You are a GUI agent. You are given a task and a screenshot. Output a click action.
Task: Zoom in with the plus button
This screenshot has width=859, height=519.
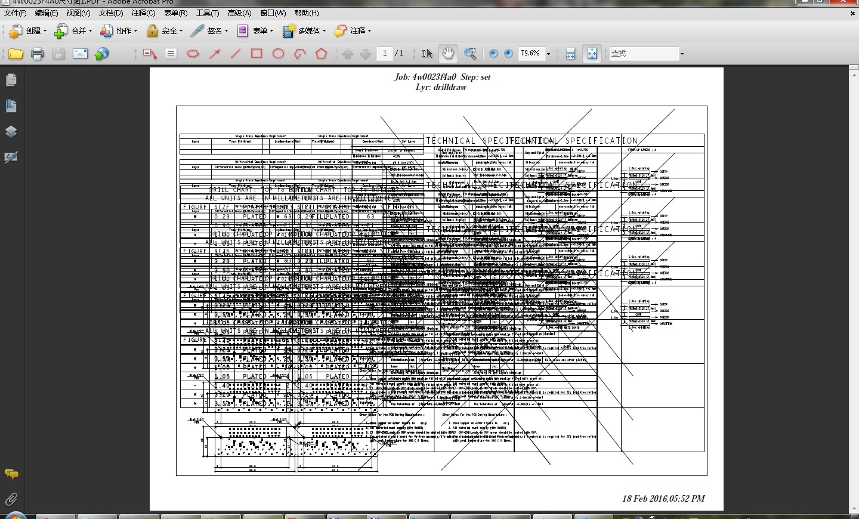[508, 54]
